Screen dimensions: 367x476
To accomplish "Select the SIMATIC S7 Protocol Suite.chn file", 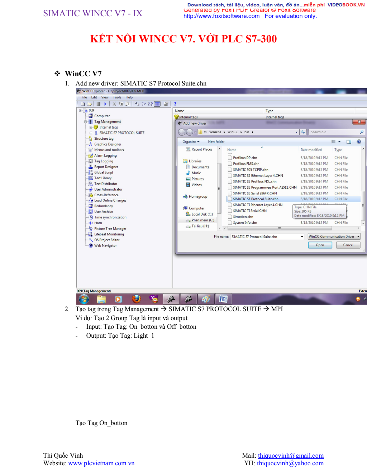I will pyautogui.click(x=256, y=199).
